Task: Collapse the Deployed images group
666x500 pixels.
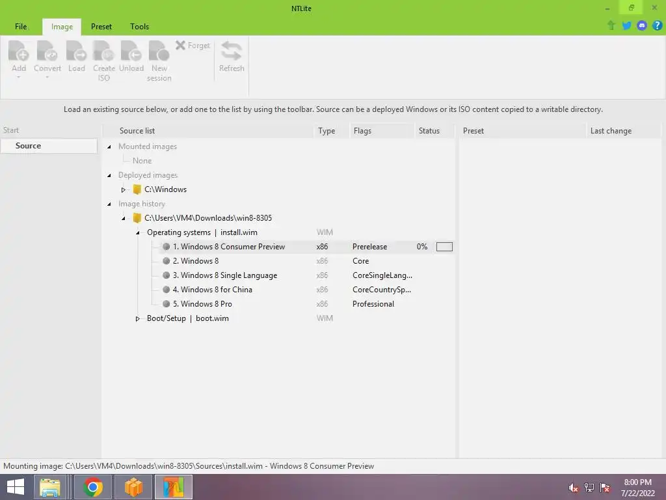Action: coord(109,175)
